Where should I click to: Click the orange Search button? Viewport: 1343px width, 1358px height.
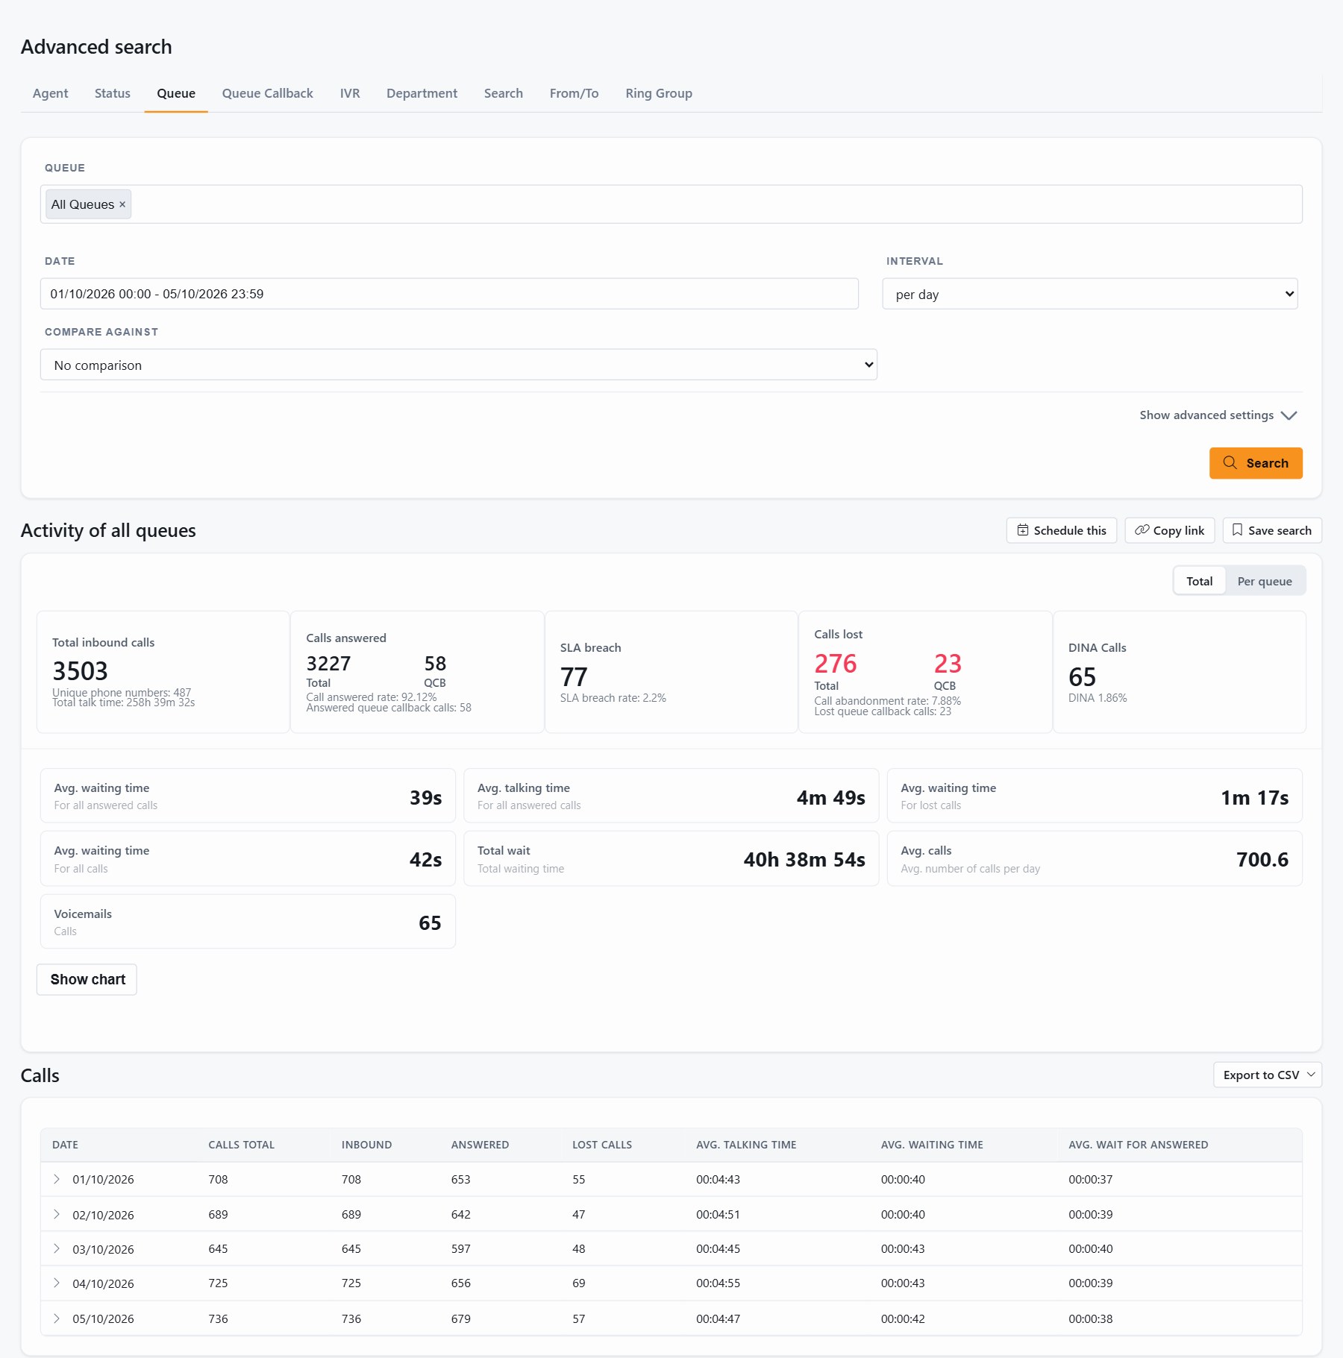[x=1256, y=463]
